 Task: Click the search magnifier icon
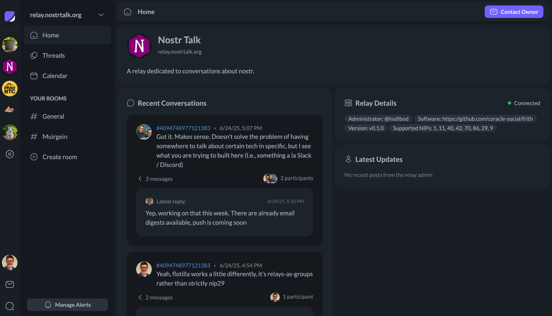10,306
